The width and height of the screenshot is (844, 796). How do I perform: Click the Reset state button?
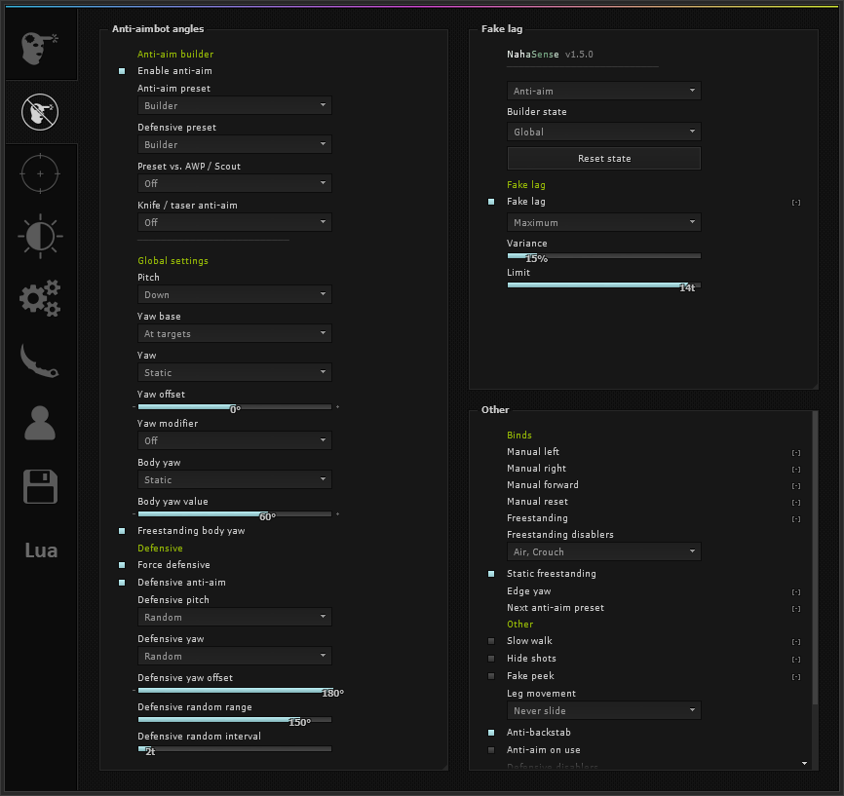(x=604, y=158)
